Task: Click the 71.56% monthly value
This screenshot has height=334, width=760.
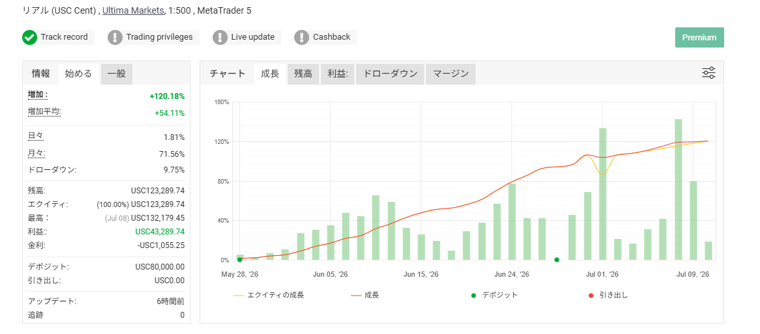Action: tap(172, 154)
